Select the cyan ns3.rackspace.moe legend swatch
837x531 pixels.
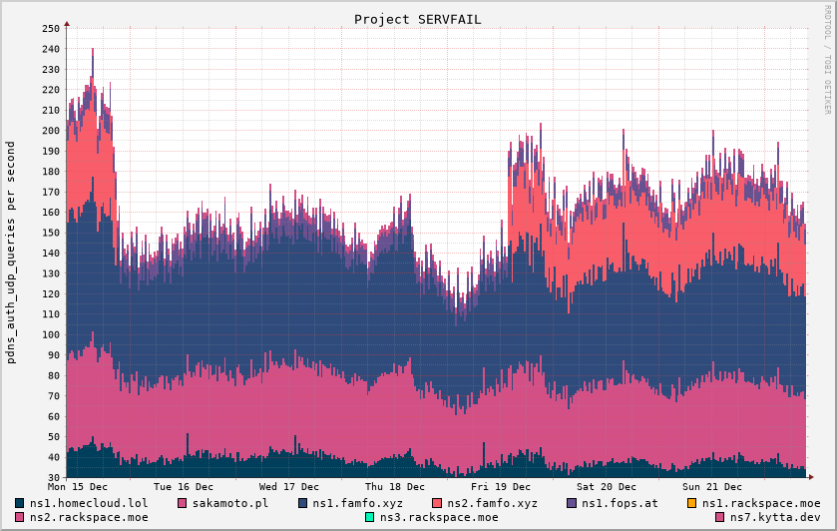point(370,517)
